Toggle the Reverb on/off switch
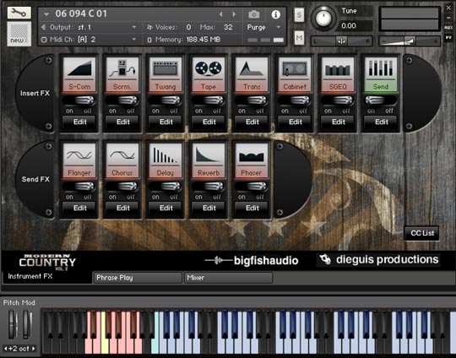The image size is (456, 358). pos(209,187)
